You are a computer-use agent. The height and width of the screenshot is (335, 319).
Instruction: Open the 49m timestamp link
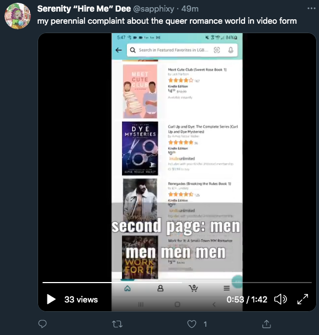[190, 9]
